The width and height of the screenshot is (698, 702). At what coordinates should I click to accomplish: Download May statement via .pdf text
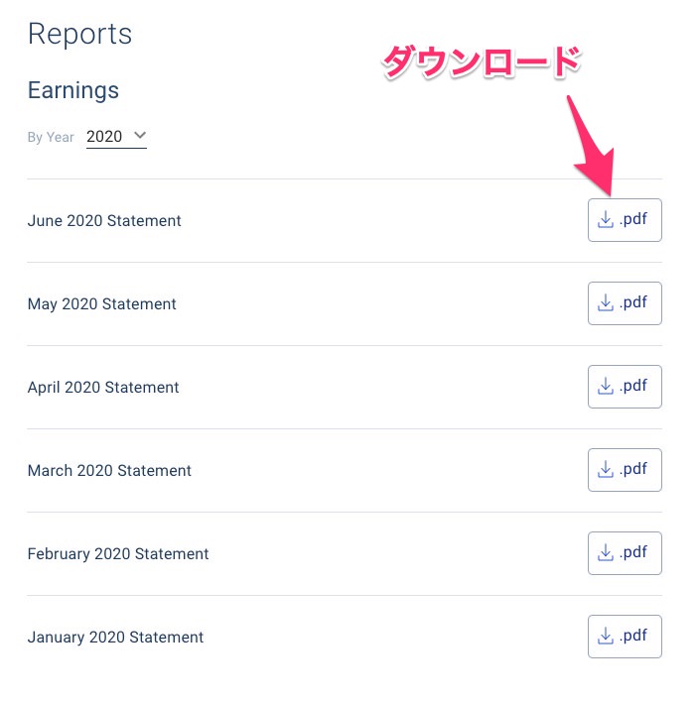(633, 302)
